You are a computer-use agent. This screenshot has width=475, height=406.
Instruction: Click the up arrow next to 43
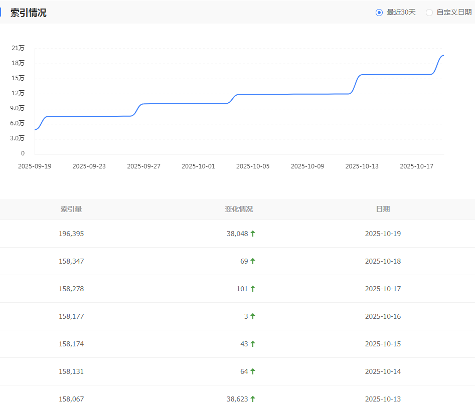[253, 344]
